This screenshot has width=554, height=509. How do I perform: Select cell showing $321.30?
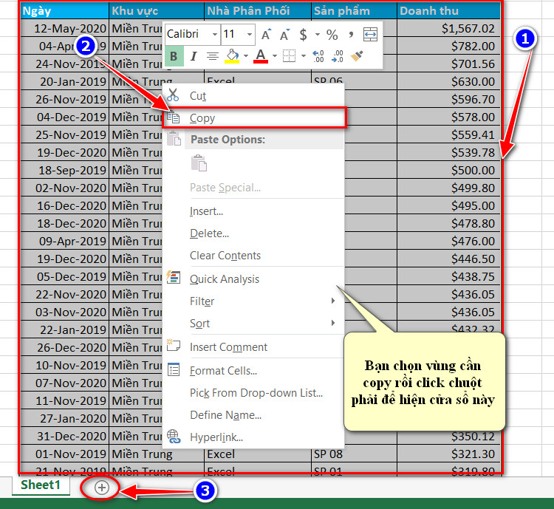(448, 454)
